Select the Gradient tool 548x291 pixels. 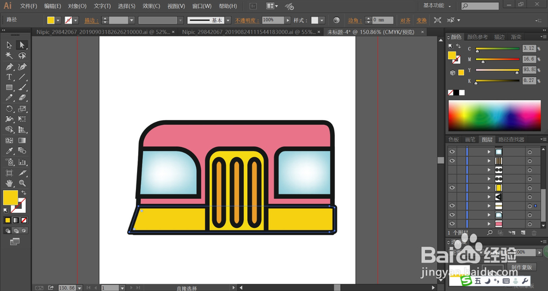pos(22,140)
